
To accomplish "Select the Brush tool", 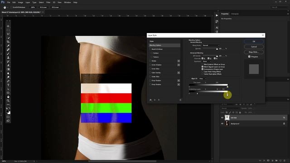I will 8,53.
